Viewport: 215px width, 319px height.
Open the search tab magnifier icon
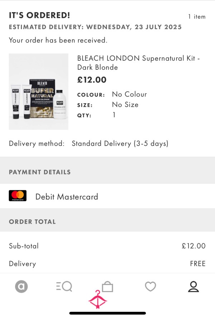[x=64, y=286]
